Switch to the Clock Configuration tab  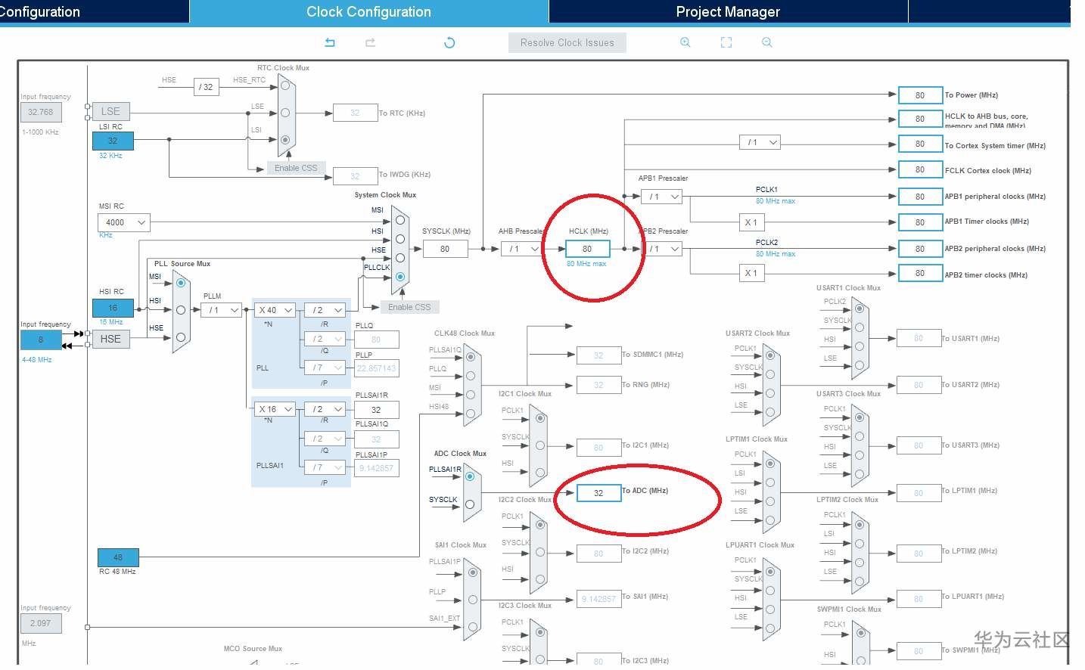368,11
